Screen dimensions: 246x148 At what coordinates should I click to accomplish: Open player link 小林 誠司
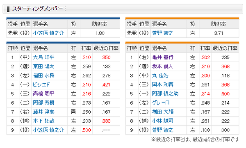pos(162,121)
